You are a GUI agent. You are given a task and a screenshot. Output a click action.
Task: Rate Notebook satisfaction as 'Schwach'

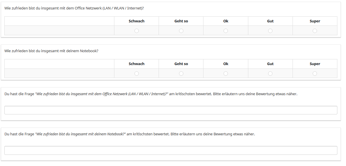pos(137,73)
